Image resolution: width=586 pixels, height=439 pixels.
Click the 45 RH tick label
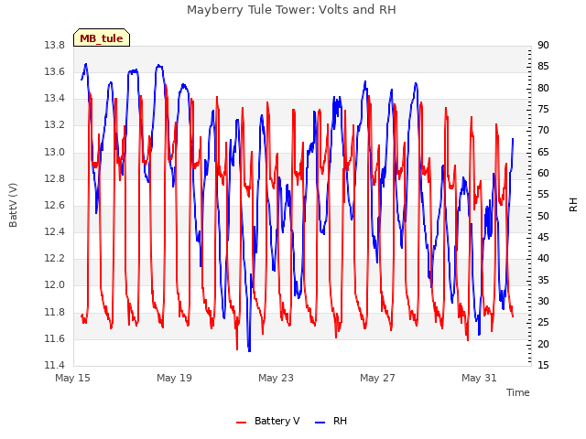[543, 238]
